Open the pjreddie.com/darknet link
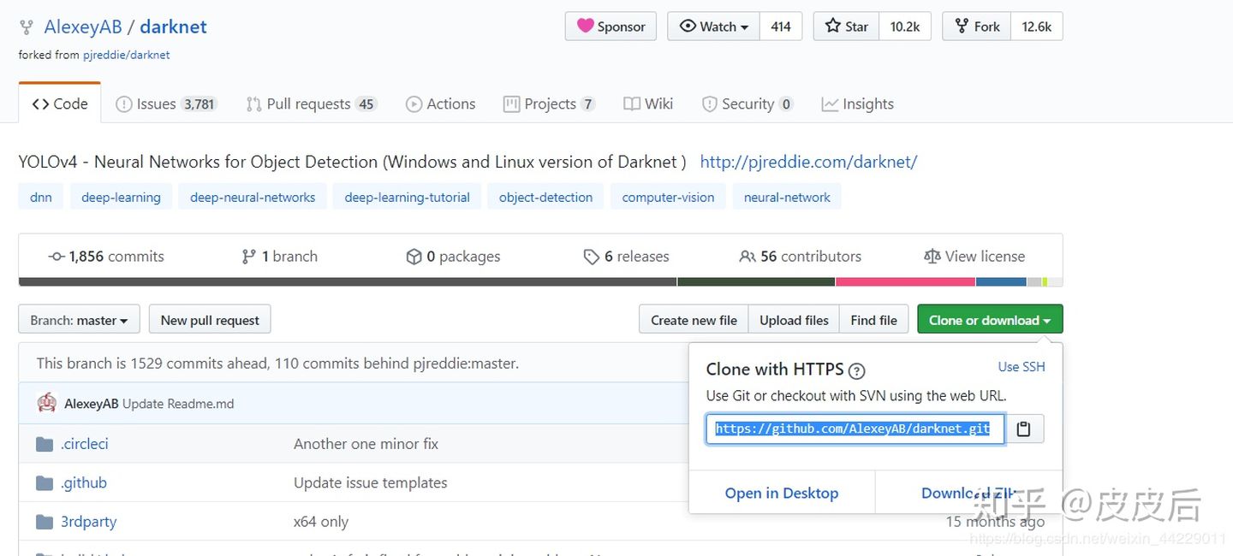This screenshot has height=556, width=1233. [x=808, y=162]
